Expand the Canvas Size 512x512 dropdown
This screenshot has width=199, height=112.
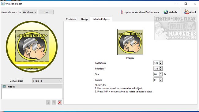pyautogui.click(x=47, y=81)
